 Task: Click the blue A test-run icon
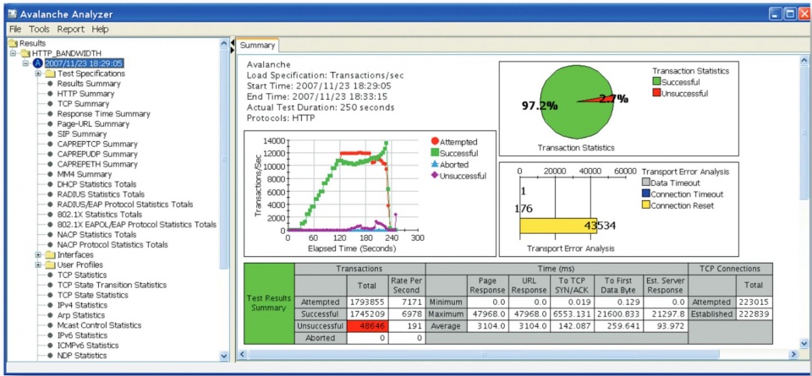pyautogui.click(x=37, y=63)
